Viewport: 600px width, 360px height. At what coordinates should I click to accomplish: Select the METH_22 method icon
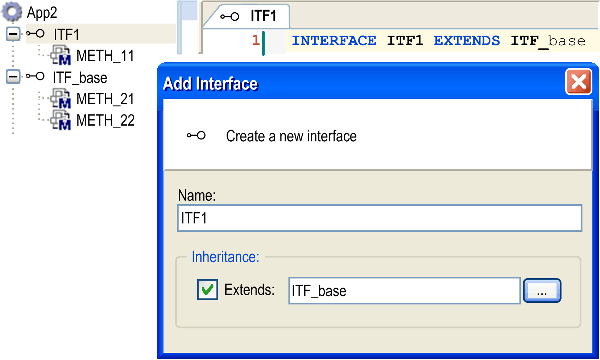point(61,120)
